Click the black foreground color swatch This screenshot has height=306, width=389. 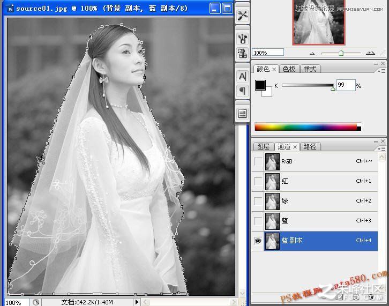pyautogui.click(x=260, y=85)
